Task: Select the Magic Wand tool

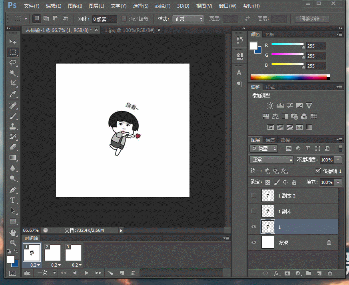Action: coord(13,73)
